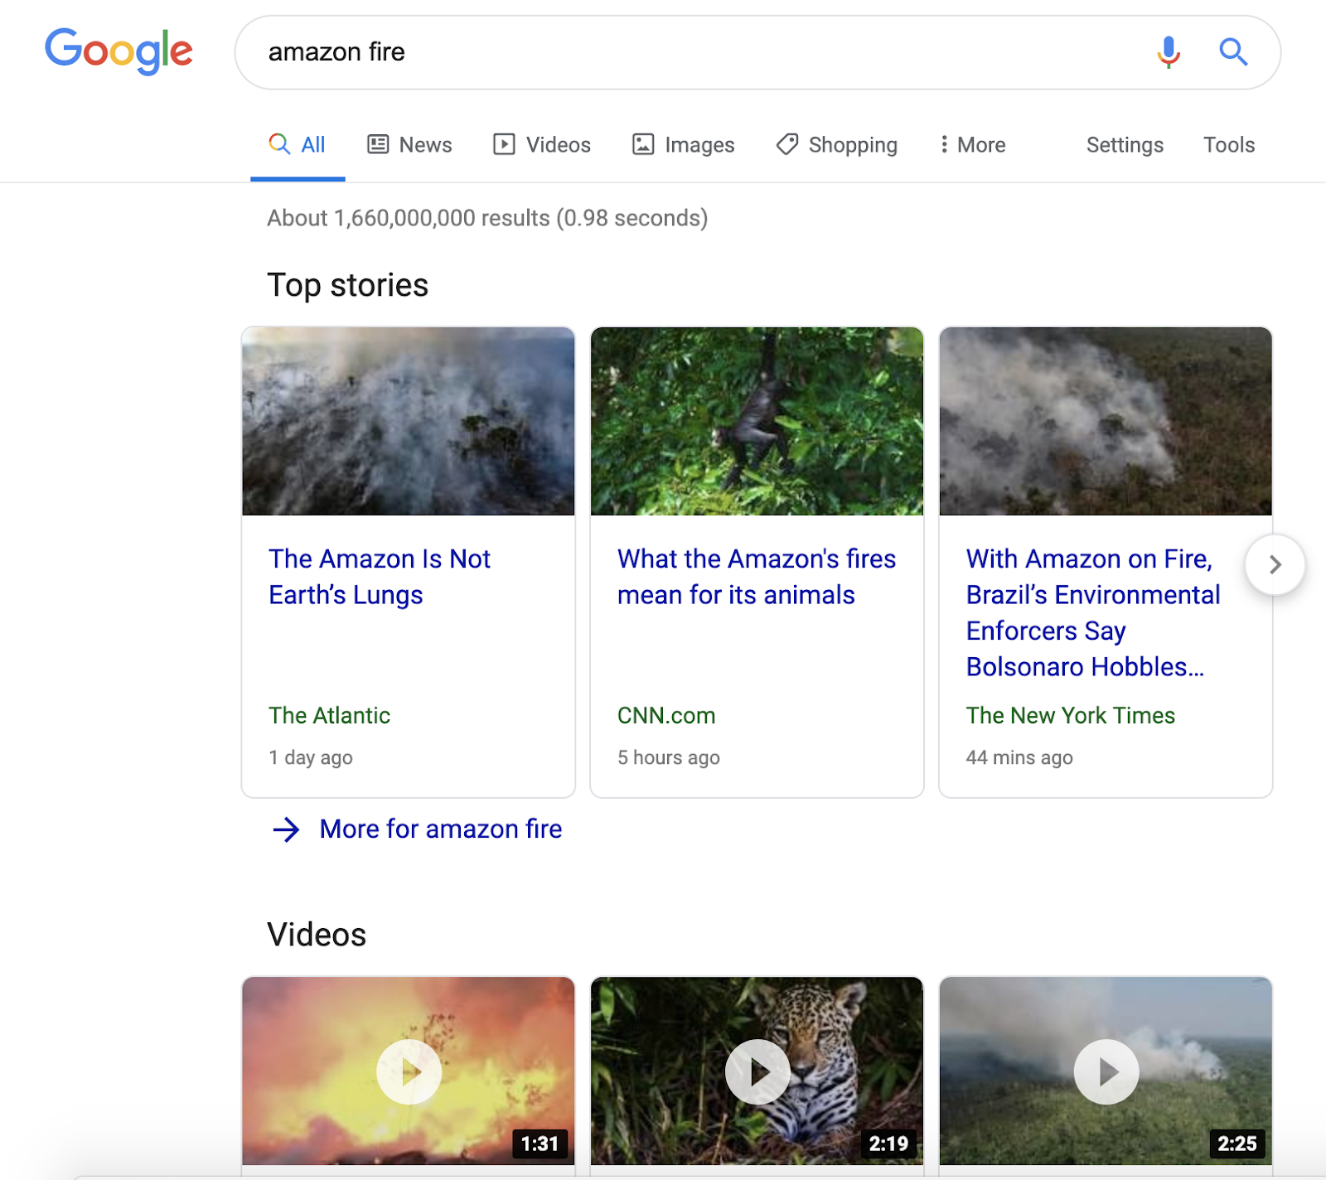Open 'With Amazon on Fire' New York Times story
1326x1180 pixels.
1093,612
